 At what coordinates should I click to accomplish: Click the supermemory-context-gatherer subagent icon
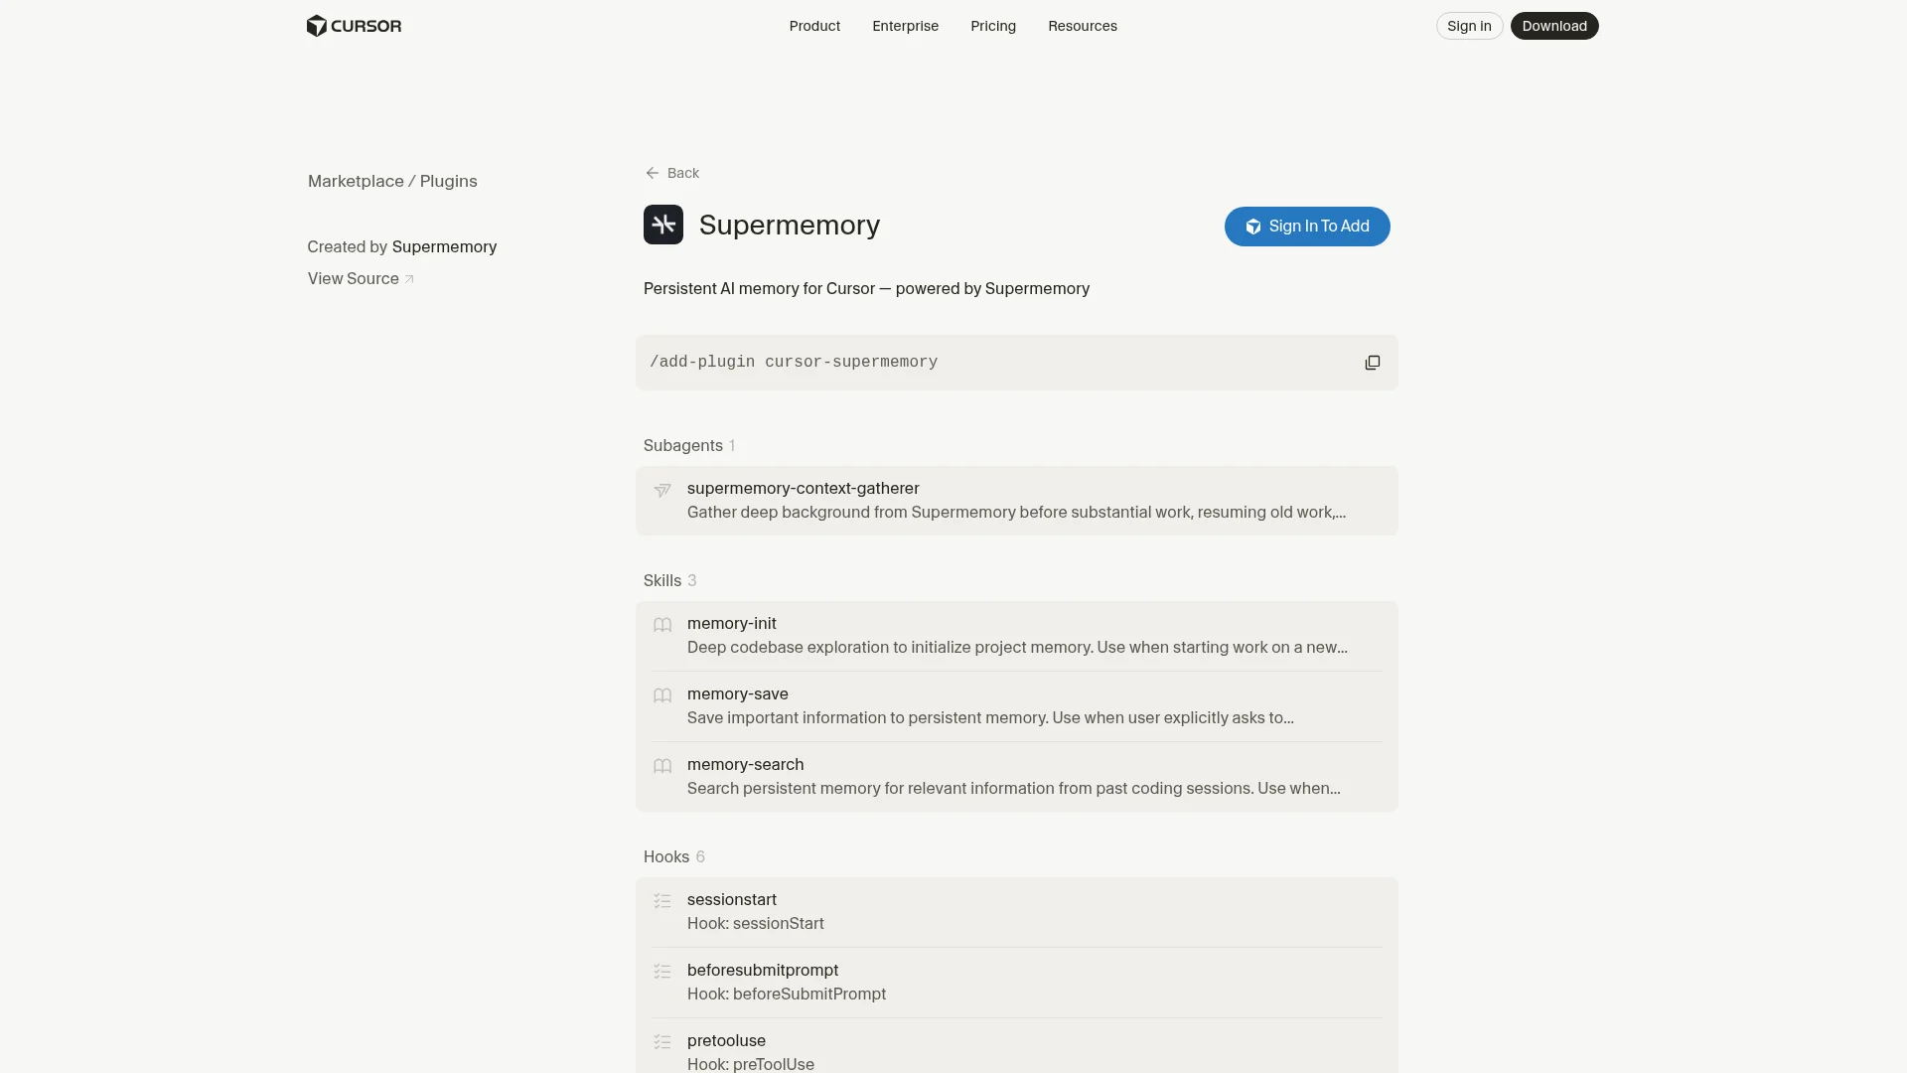click(662, 490)
